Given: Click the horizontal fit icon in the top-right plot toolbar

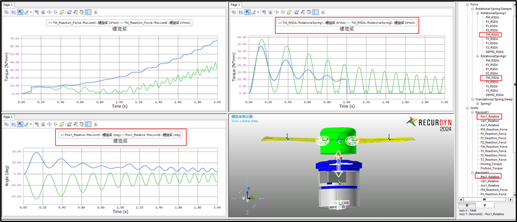Looking at the screenshot, I should (x=277, y=12).
